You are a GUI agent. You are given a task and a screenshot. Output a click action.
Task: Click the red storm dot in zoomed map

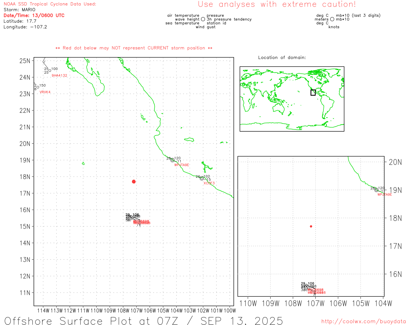point(311,226)
